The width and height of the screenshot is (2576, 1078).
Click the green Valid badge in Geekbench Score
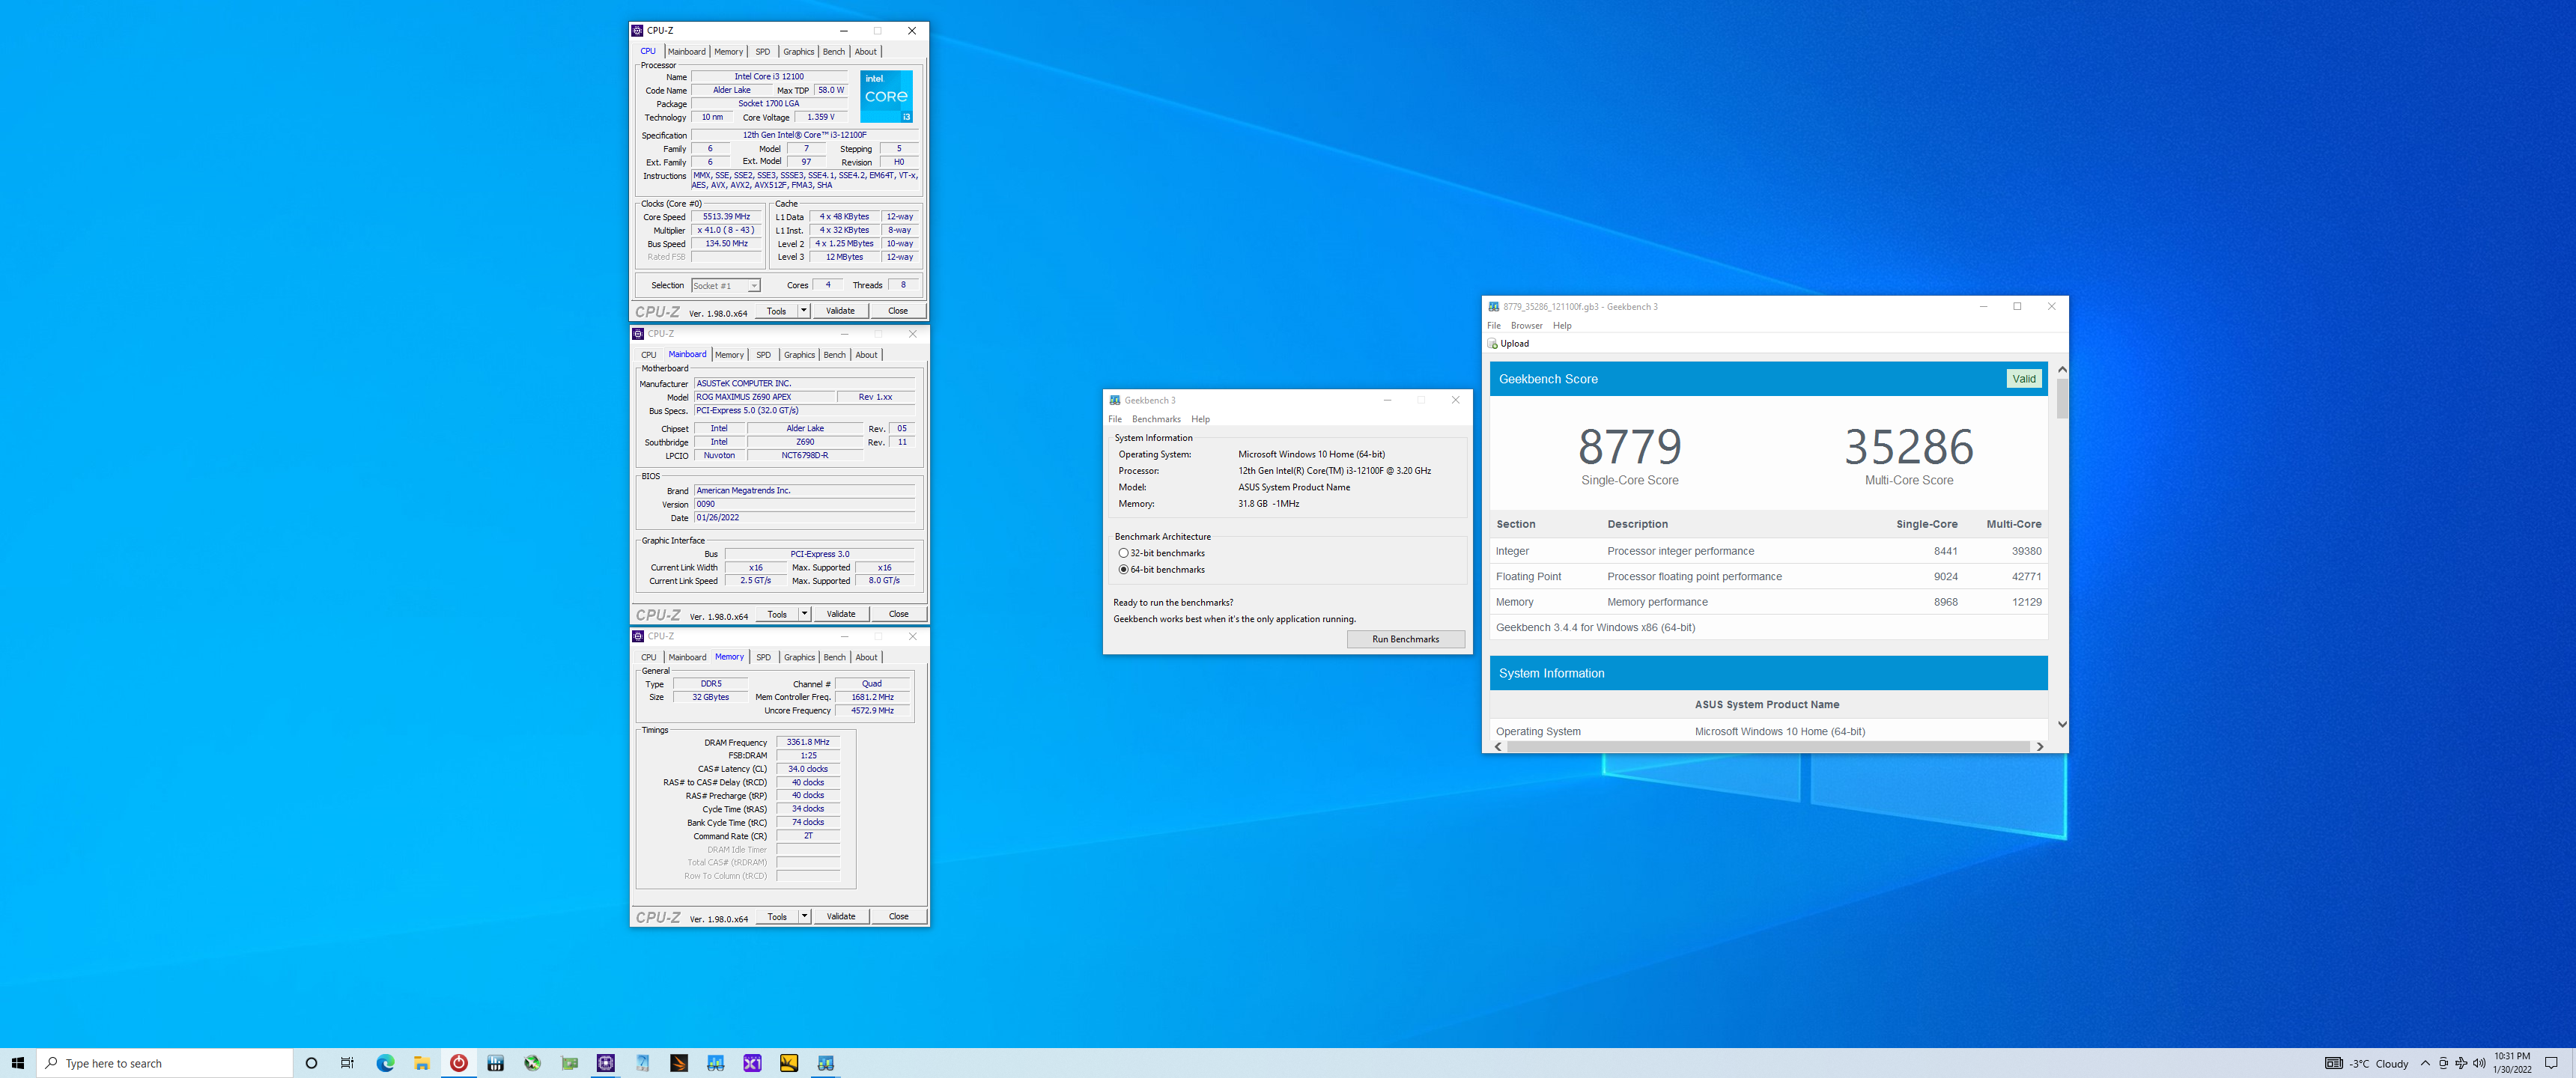click(x=2024, y=379)
